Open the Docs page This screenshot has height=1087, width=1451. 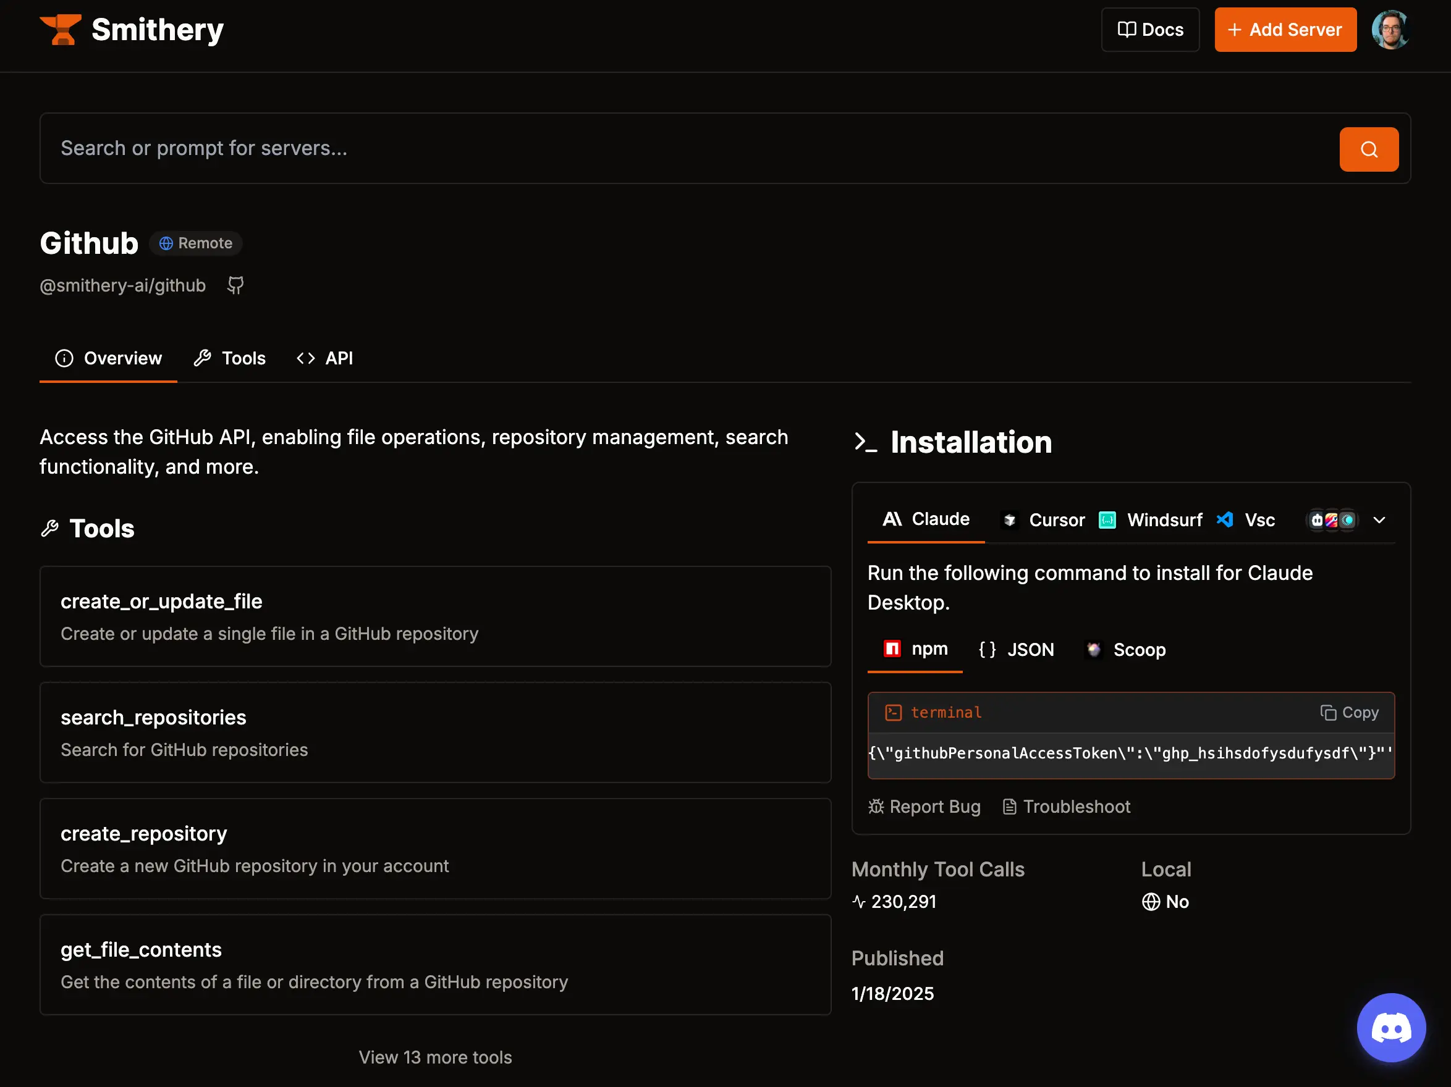(x=1150, y=30)
